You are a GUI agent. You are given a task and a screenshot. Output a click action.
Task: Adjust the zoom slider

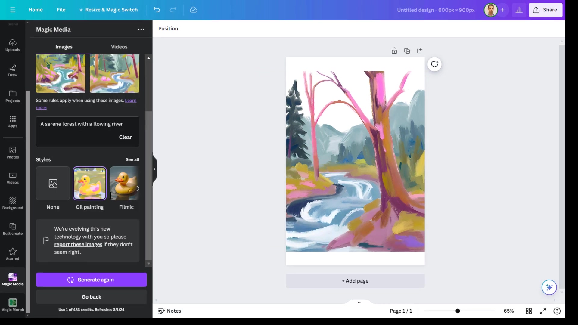(x=458, y=311)
